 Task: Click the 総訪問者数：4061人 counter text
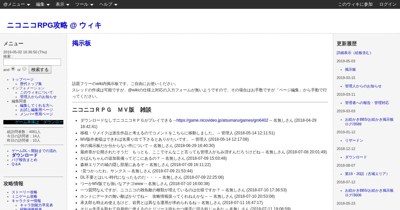pyautogui.click(x=24, y=132)
